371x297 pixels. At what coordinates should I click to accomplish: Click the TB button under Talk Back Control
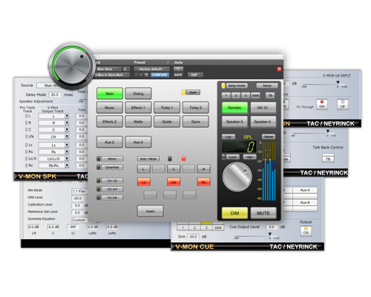(x=328, y=159)
